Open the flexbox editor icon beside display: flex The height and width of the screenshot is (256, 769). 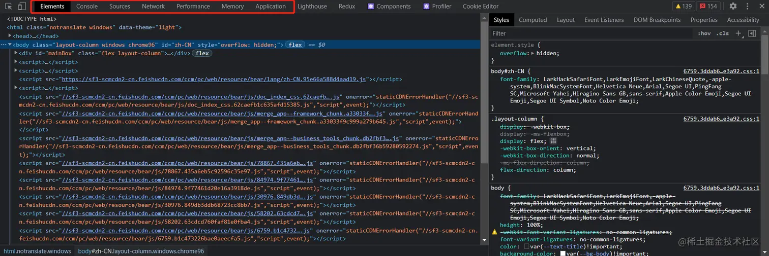[553, 141]
